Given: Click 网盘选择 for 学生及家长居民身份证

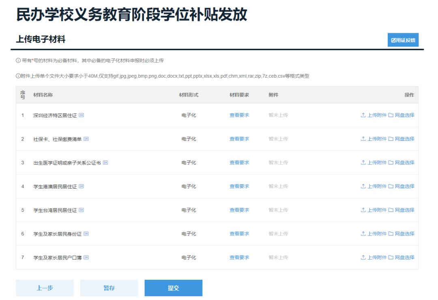Looking at the screenshot, I should 404,233.
